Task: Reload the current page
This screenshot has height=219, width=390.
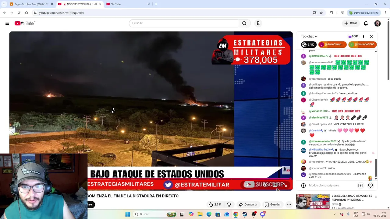Action: [x=19, y=13]
